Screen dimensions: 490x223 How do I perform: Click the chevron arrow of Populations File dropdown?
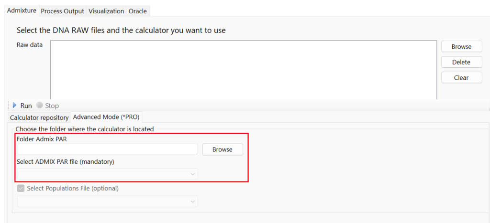(193, 202)
